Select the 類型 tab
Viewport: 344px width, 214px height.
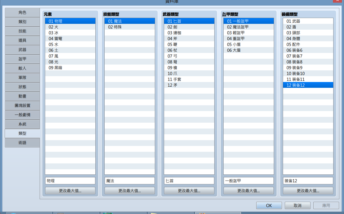(x=22, y=133)
